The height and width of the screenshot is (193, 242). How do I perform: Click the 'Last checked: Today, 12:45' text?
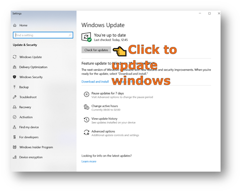111,40
